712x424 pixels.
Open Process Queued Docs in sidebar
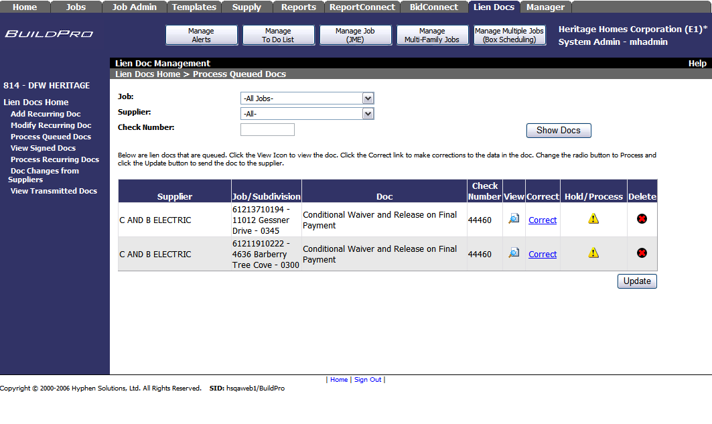51,137
